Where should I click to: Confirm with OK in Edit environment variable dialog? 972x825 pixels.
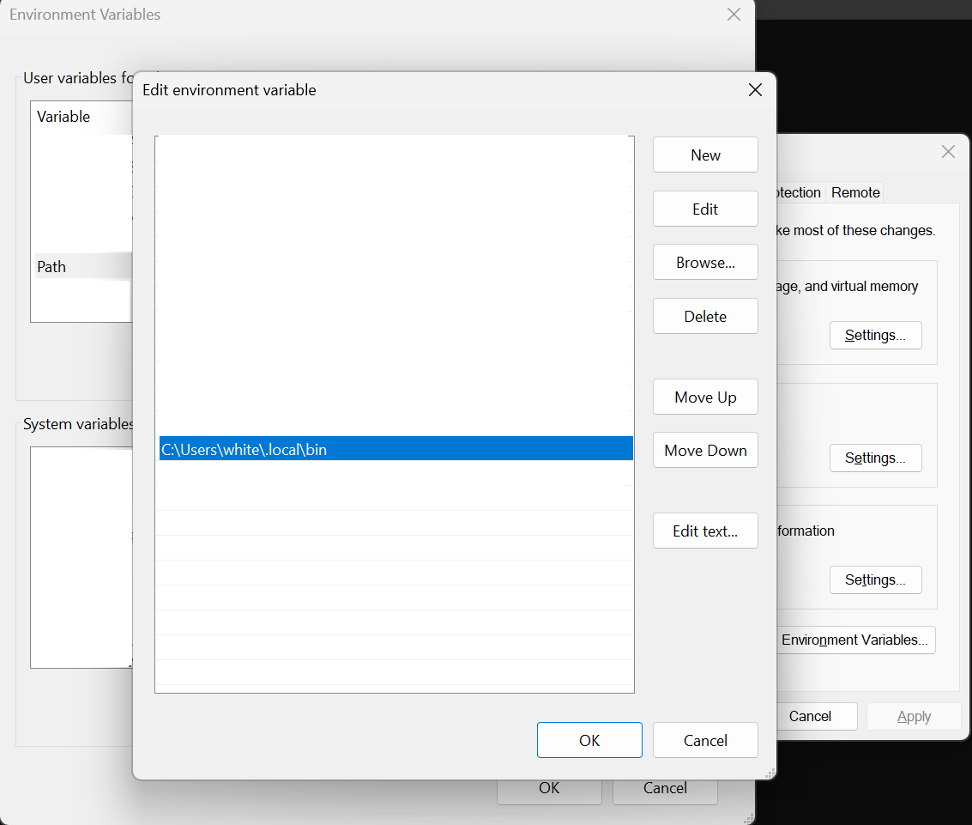(589, 740)
